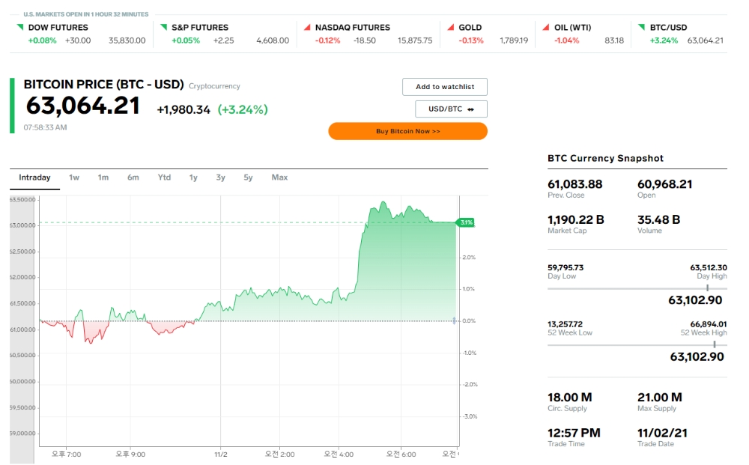Click the BITCOIN PRICE (BTC - USD) heading
Viewport: 749px width, 465px height.
tap(103, 85)
